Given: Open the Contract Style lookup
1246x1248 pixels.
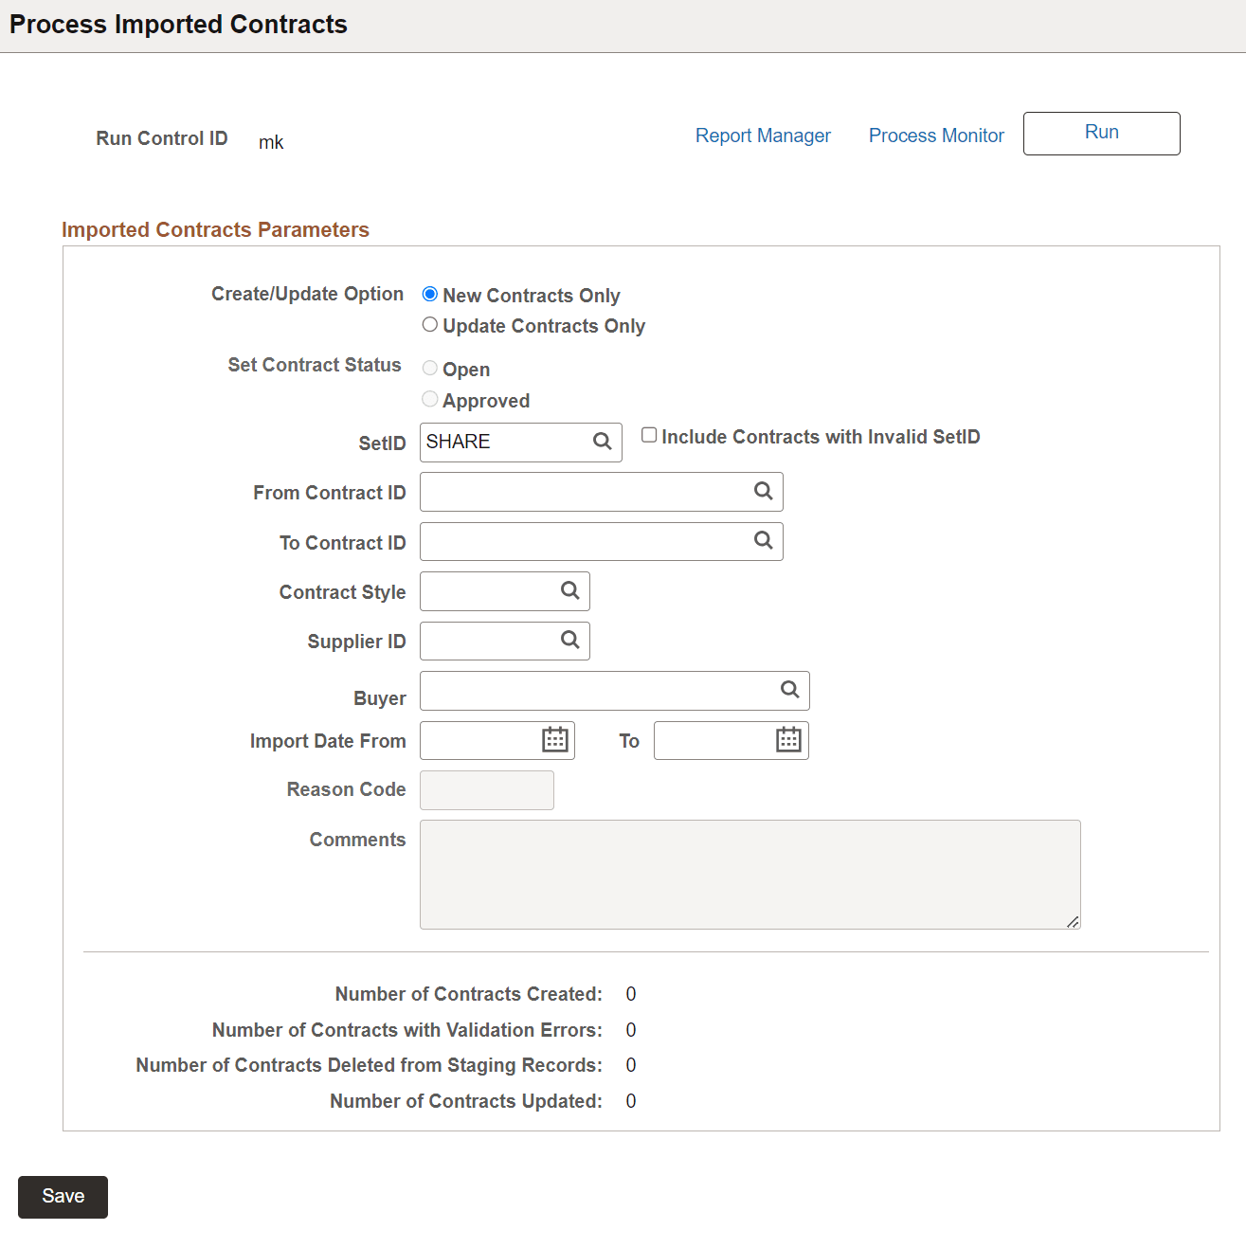Looking at the screenshot, I should (569, 590).
